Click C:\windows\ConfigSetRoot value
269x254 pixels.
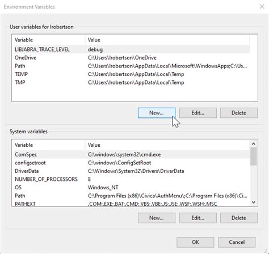[119, 163]
